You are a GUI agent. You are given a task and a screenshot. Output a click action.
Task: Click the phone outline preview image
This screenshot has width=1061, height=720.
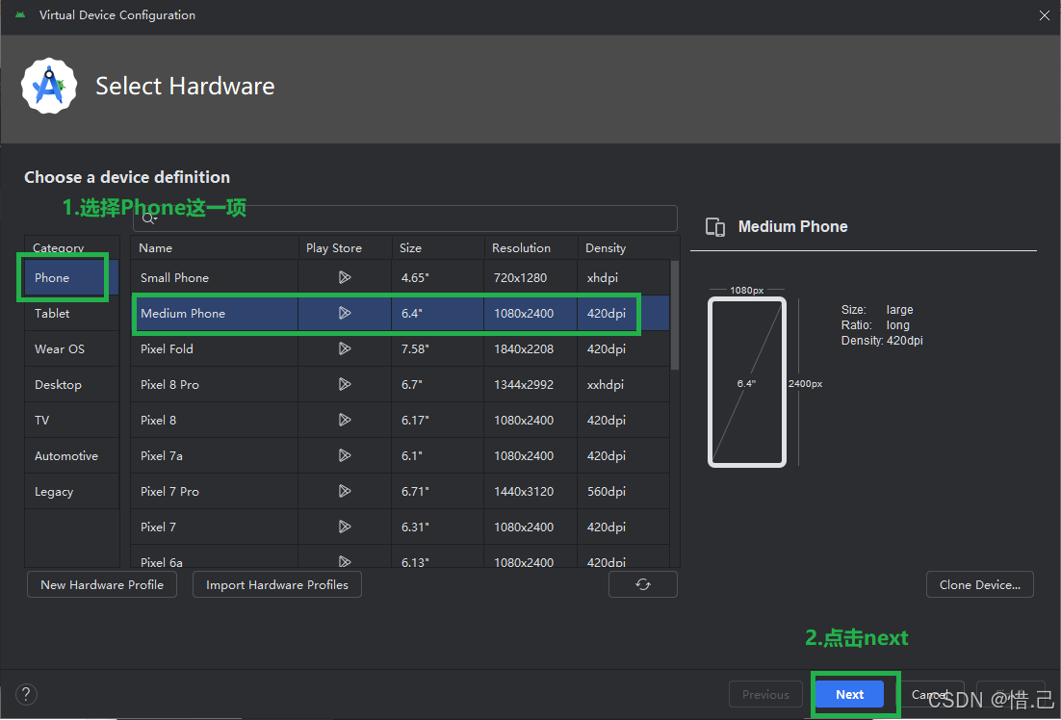click(747, 382)
